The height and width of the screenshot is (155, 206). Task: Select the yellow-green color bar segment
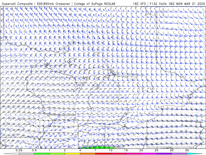57,154
